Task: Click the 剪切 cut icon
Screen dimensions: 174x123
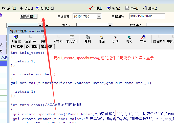Action: [x=115, y=39]
